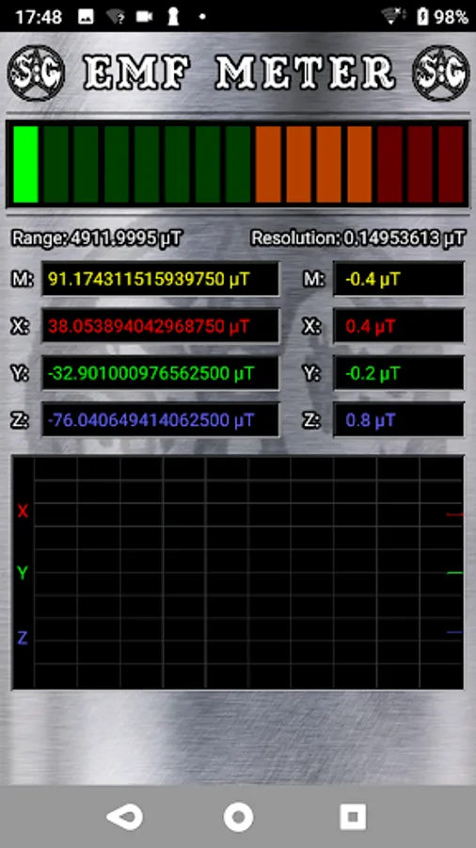Tap the X delta 0.4 µT box
476x848 pixels.
point(398,326)
